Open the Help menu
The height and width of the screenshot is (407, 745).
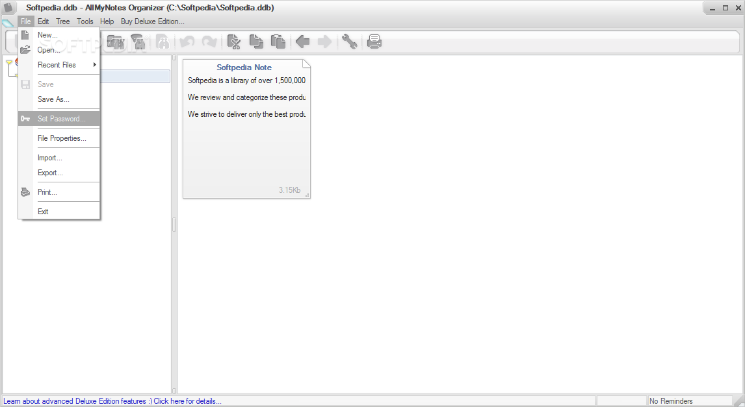pyautogui.click(x=107, y=21)
